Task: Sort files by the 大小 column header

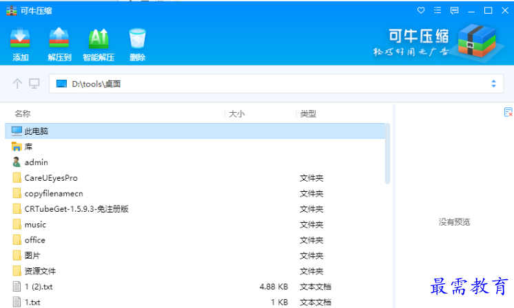Action: 237,113
